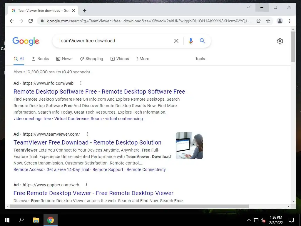Open Chrome profile avatar menu

[280, 21]
